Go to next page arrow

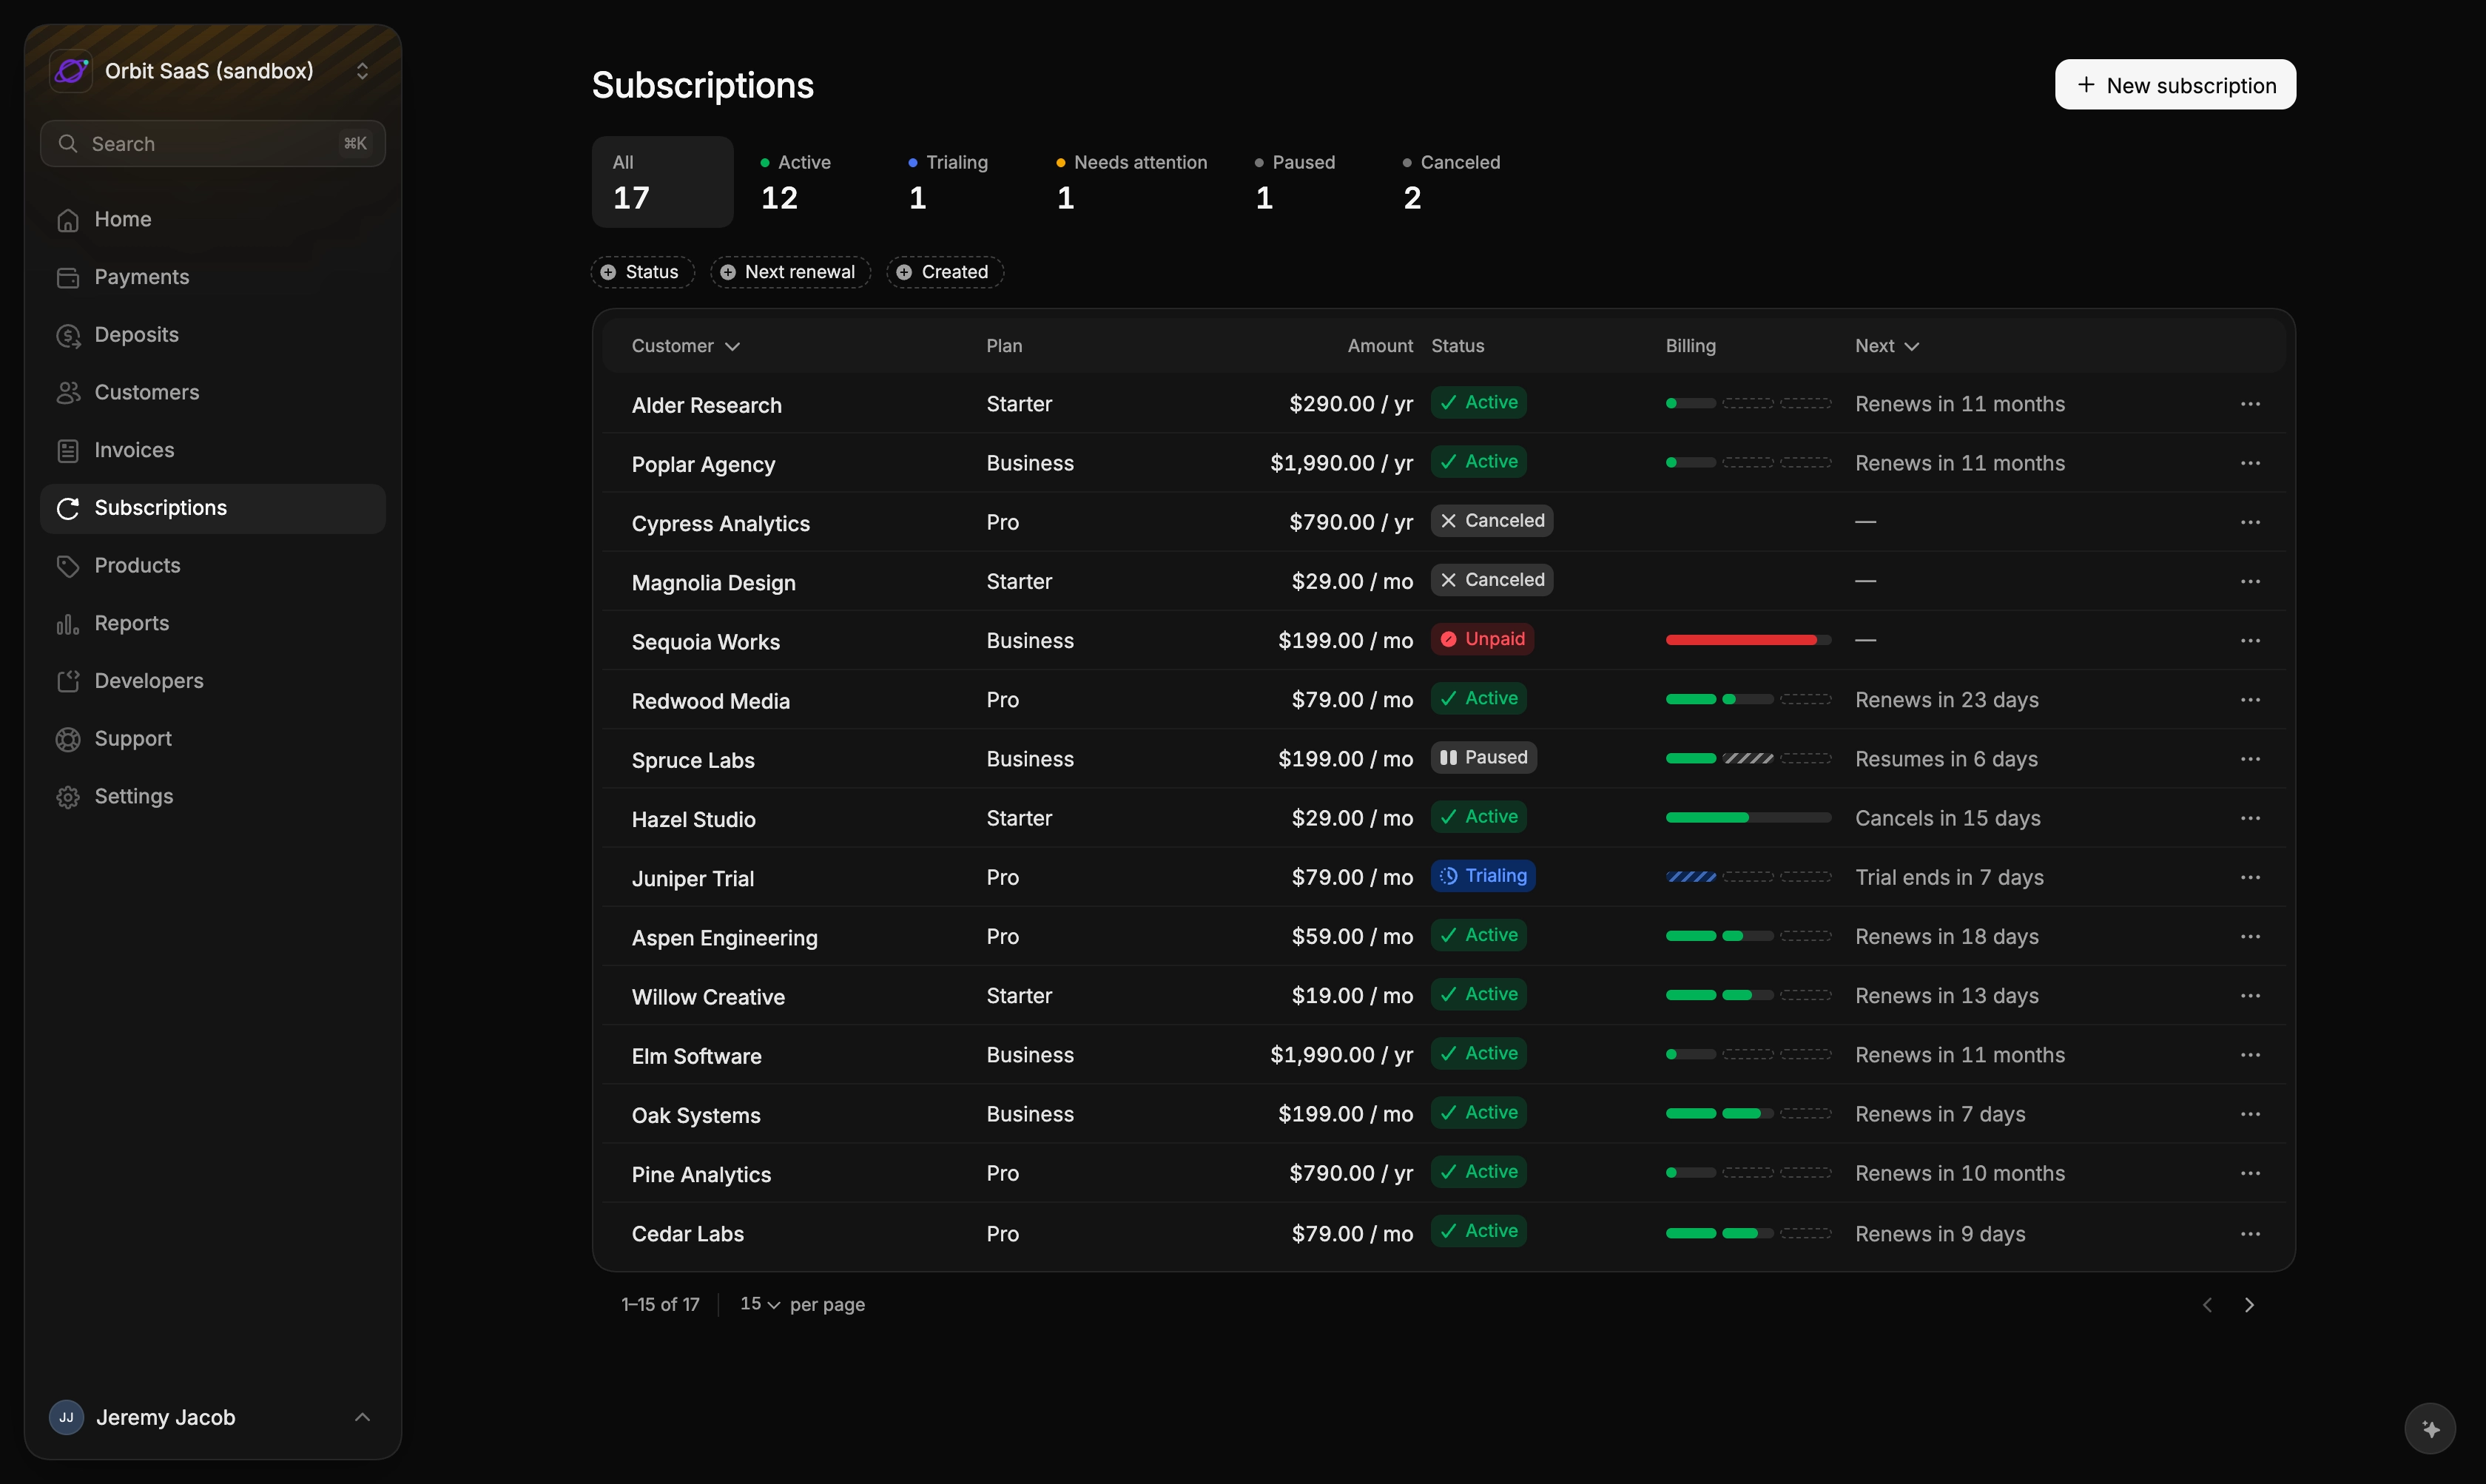(2249, 1305)
